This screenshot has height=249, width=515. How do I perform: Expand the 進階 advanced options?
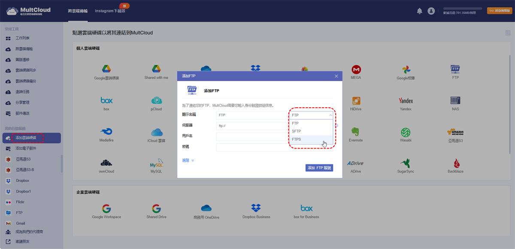(x=188, y=160)
